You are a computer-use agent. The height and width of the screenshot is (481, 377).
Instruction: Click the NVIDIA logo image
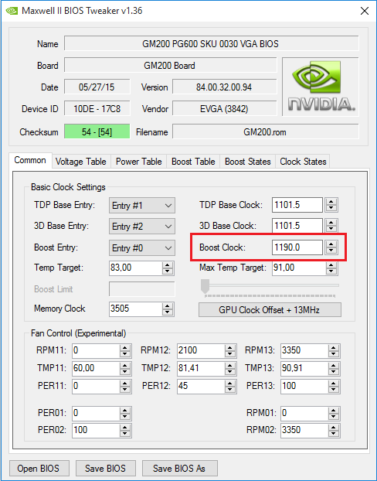[321, 87]
